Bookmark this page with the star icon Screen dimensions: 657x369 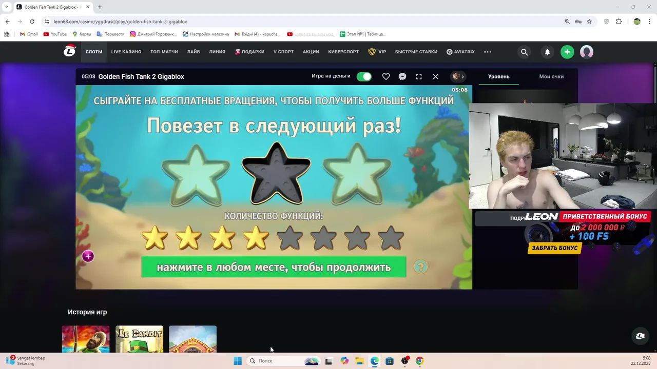[589, 22]
